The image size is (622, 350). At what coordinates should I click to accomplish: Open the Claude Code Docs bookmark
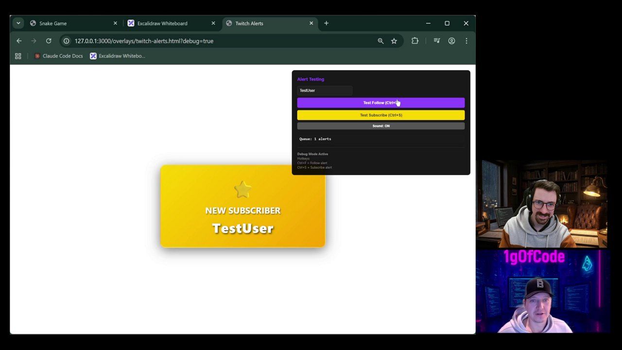(58, 56)
